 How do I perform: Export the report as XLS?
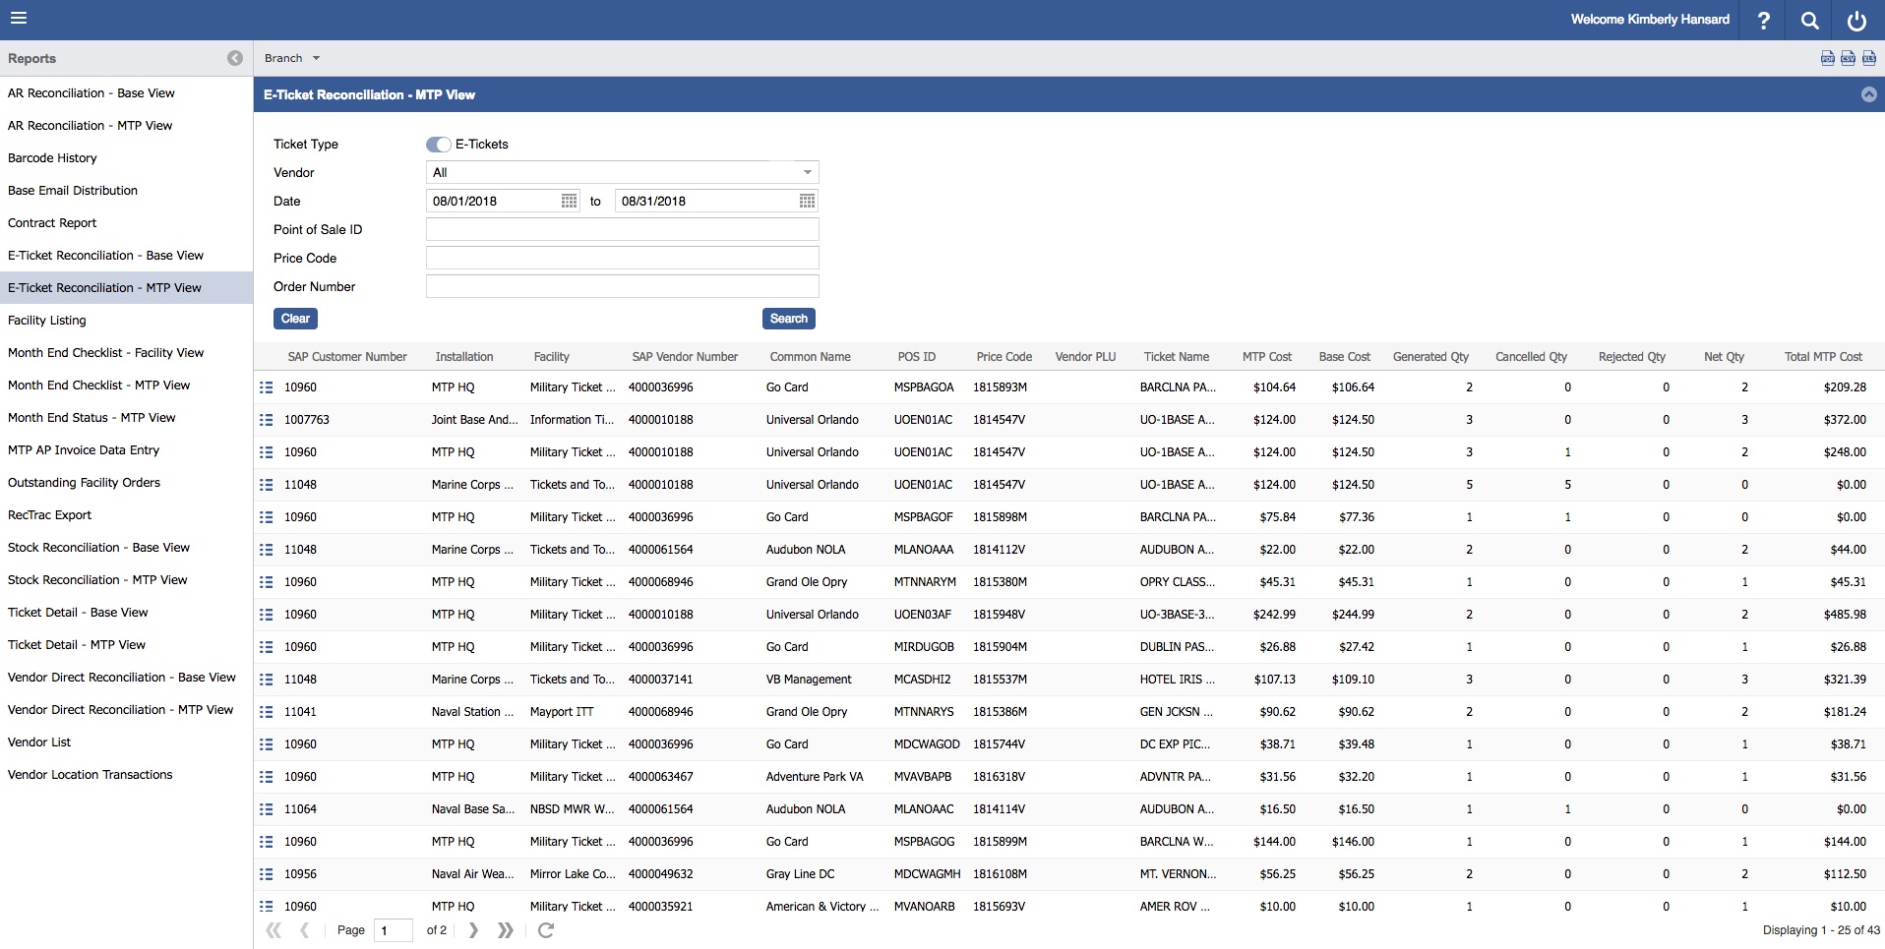click(1868, 58)
